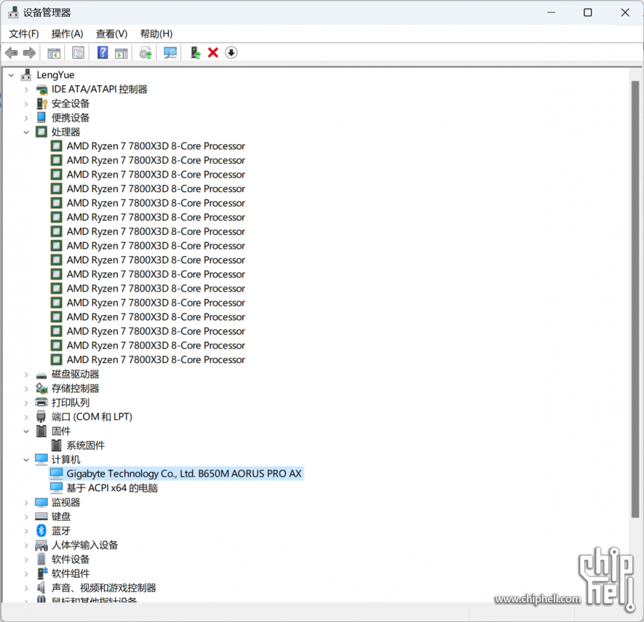Minimize the 设备管理器 window
644x622 pixels.
551,12
